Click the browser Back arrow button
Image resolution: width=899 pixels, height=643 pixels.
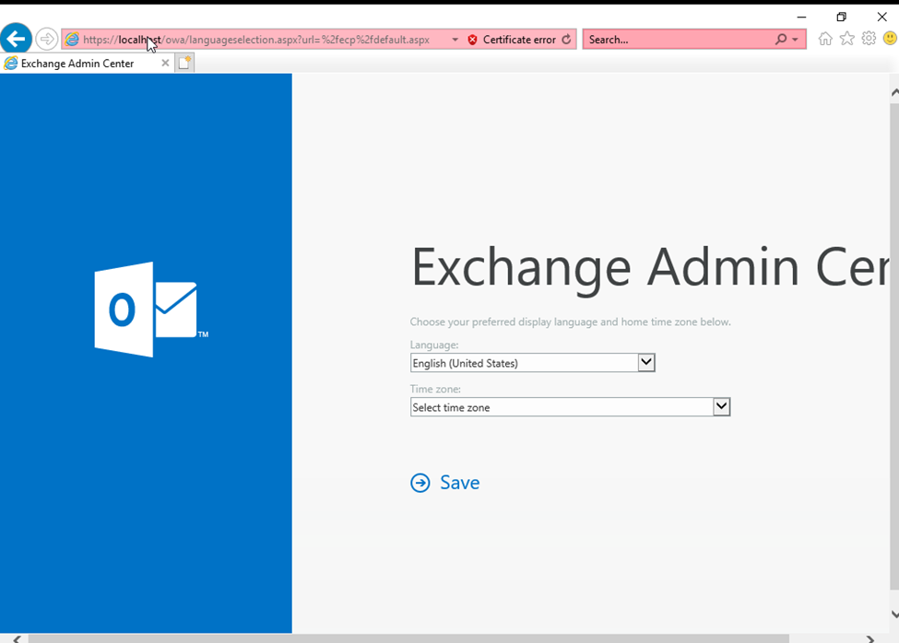click(x=16, y=39)
